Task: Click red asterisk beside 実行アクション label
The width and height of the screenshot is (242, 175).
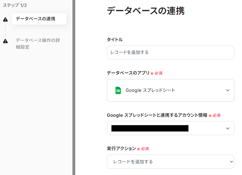Action: [138, 149]
